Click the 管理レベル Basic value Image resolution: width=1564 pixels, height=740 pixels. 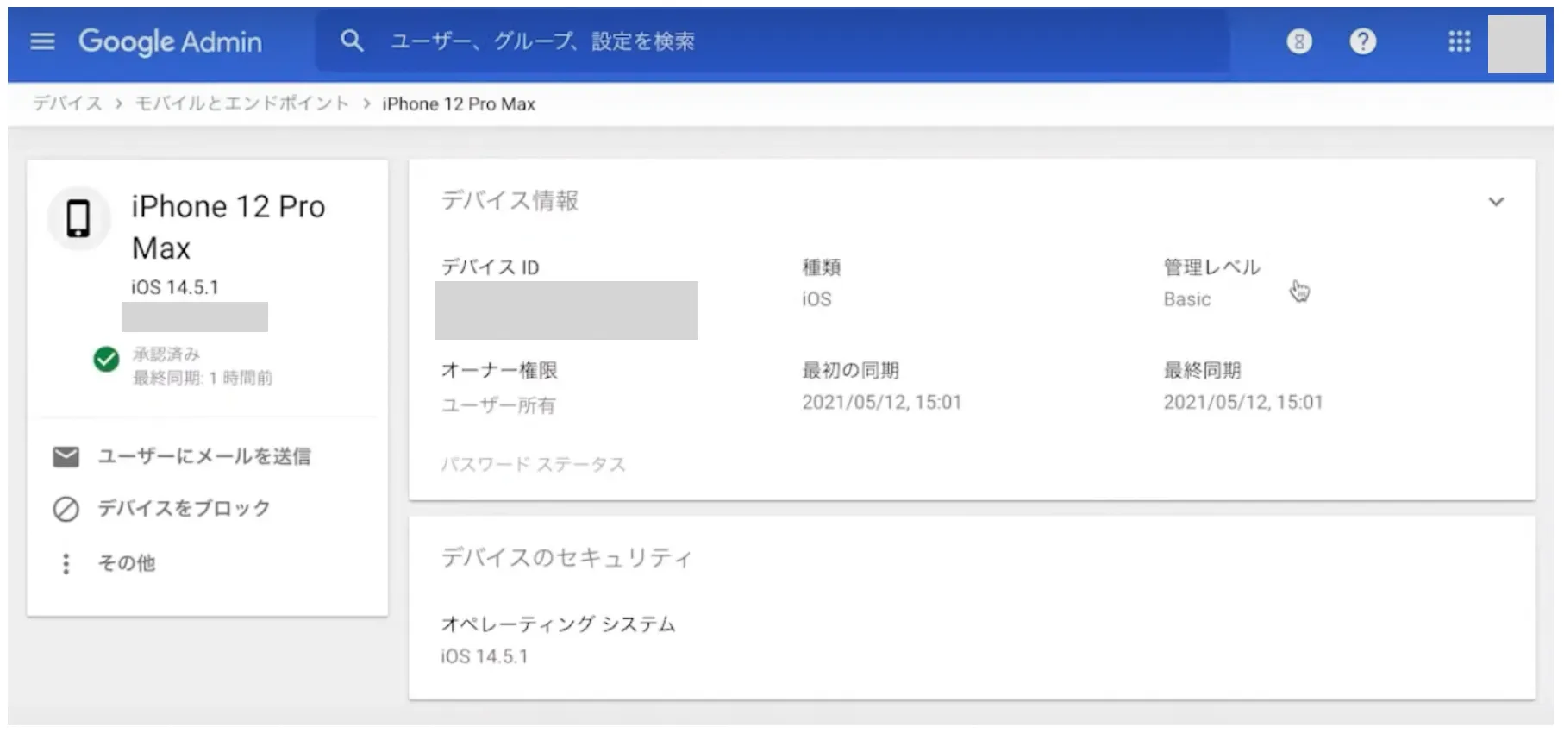pyautogui.click(x=1187, y=299)
